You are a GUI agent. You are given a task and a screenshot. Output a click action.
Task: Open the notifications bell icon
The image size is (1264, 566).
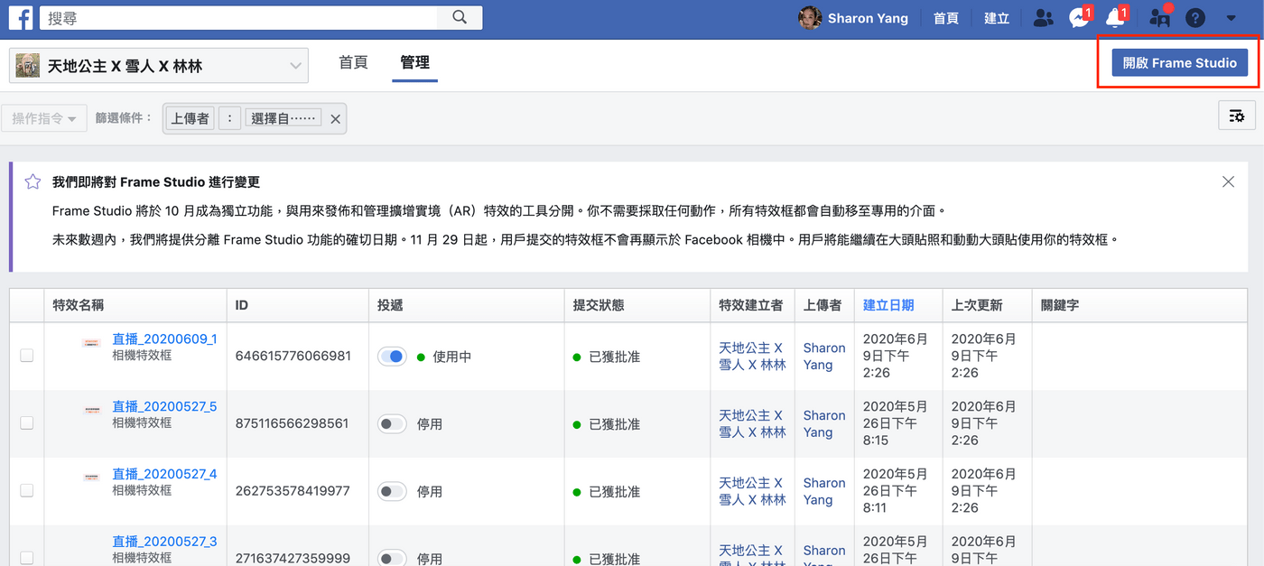(x=1116, y=18)
